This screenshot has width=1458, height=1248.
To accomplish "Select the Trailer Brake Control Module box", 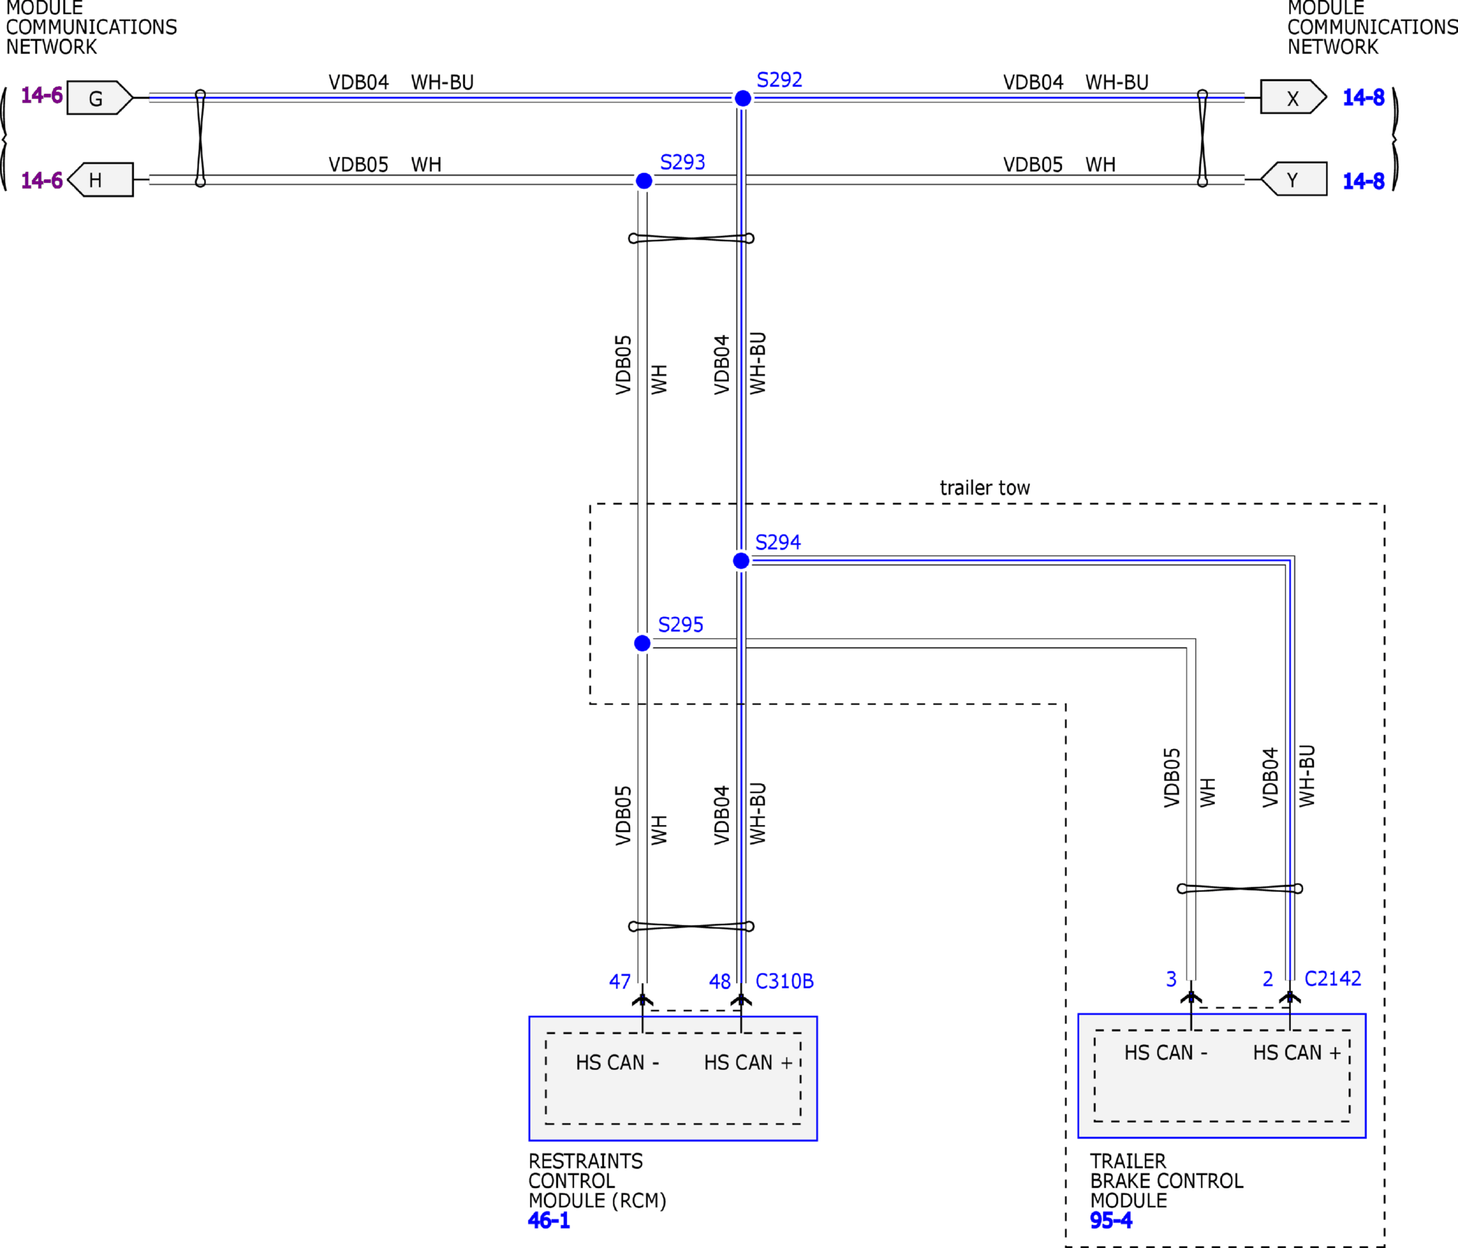I will pos(1222,1075).
